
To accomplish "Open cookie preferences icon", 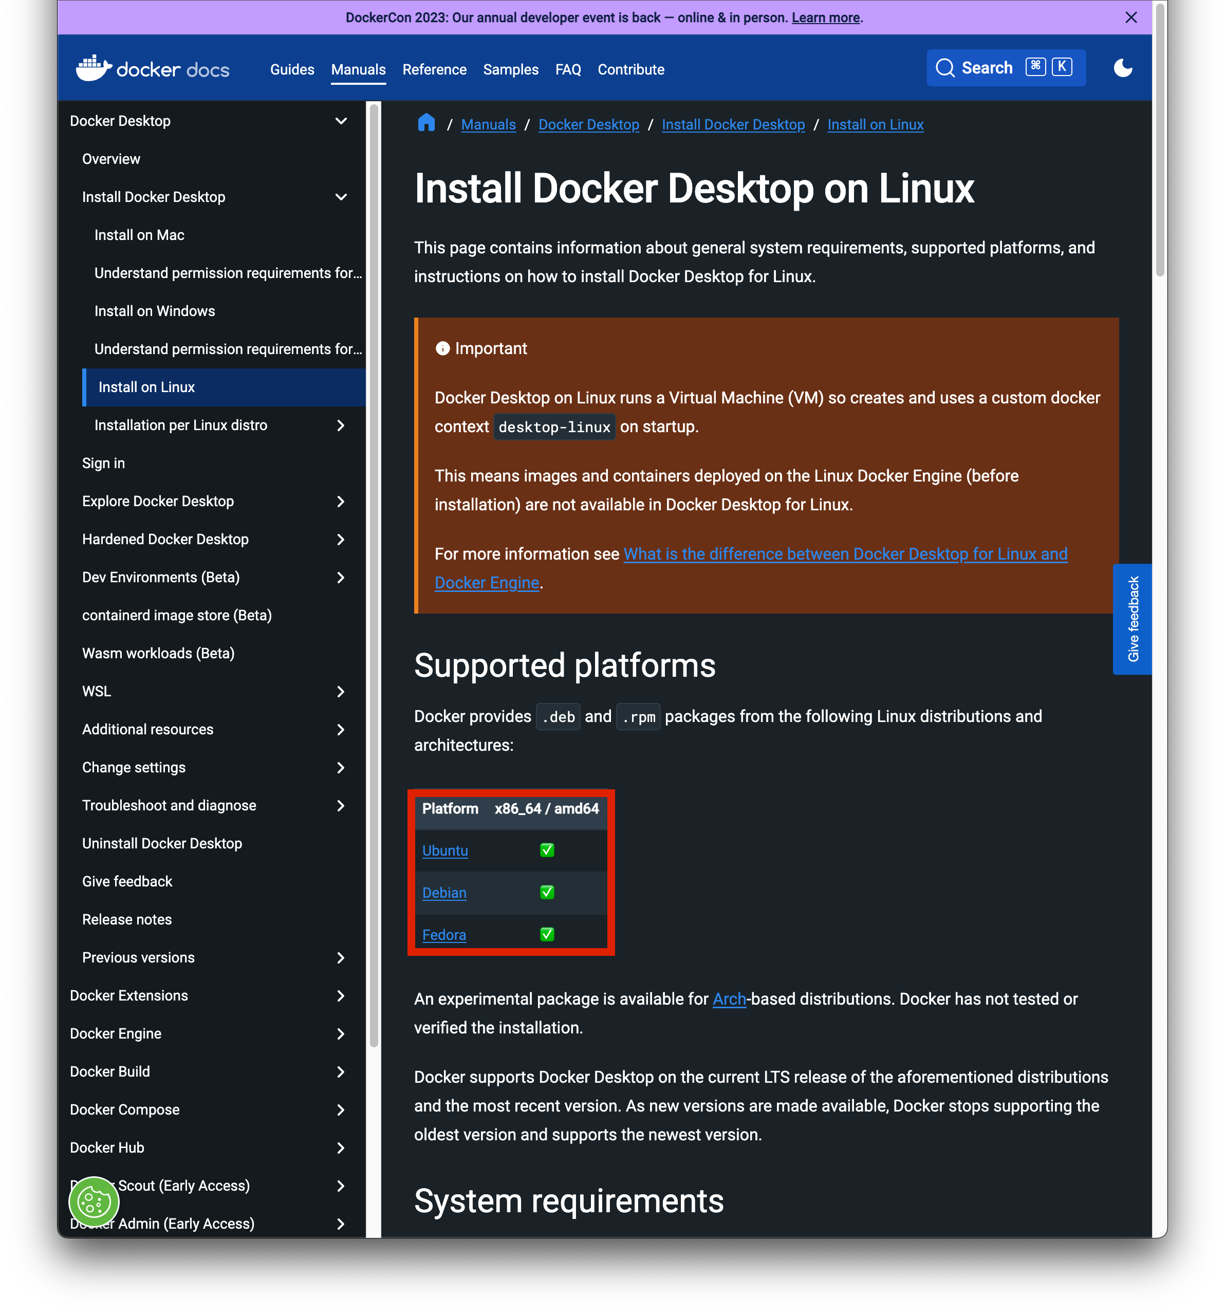I will point(94,1201).
